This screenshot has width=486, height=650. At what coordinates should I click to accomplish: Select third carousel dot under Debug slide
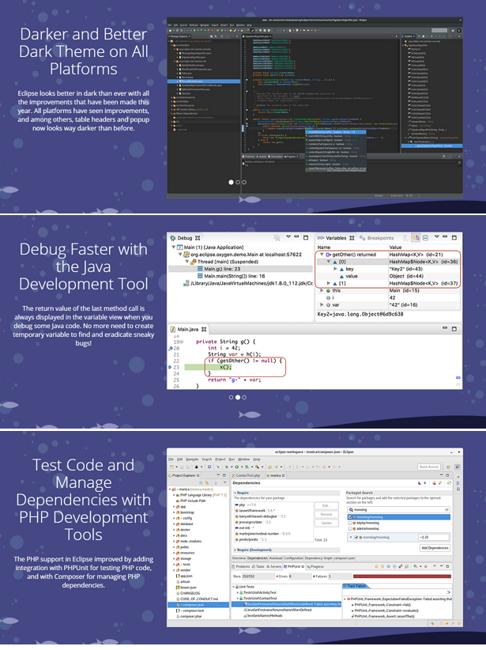[x=244, y=397]
